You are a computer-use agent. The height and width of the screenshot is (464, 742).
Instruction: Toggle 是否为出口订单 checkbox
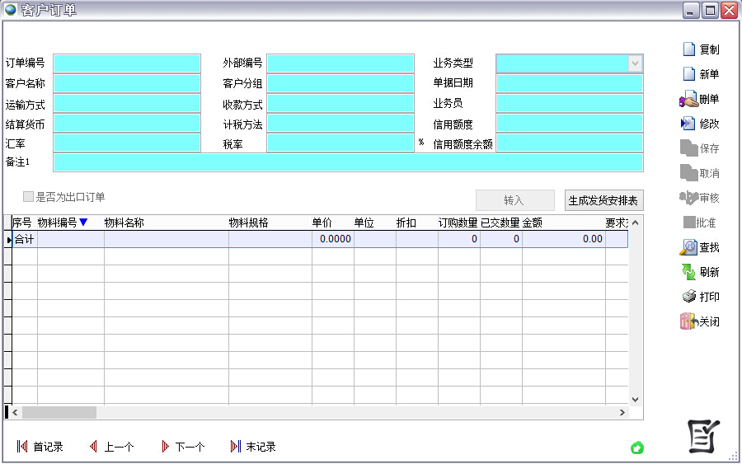(x=29, y=197)
